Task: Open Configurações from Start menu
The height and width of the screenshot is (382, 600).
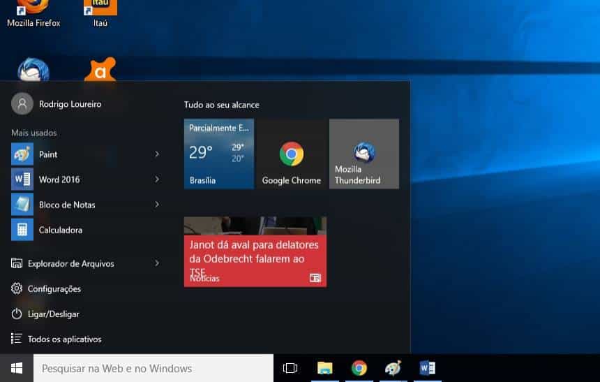Action: point(46,288)
